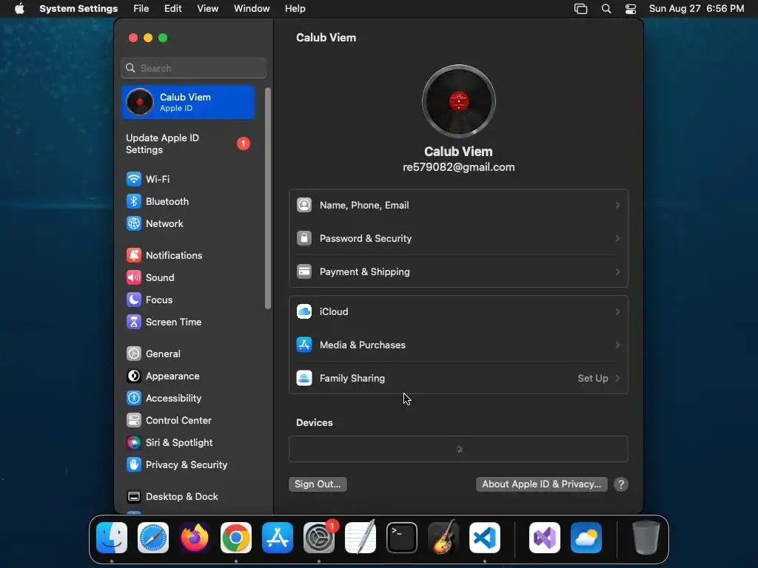This screenshot has height=568, width=758.
Task: Open Spotlight search in menu bar
Action: tap(606, 9)
